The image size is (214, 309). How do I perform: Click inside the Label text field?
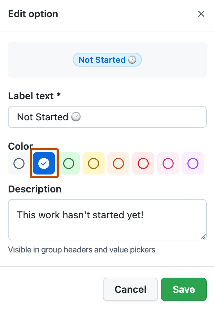(107, 117)
